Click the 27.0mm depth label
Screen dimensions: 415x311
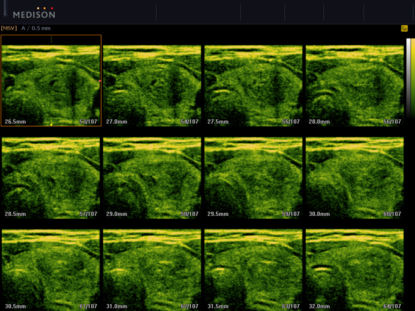[x=116, y=122]
